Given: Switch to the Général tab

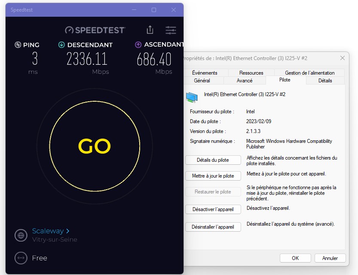Looking at the screenshot, I should (202, 81).
